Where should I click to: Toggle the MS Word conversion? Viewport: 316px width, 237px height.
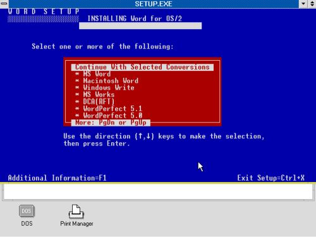click(93, 74)
